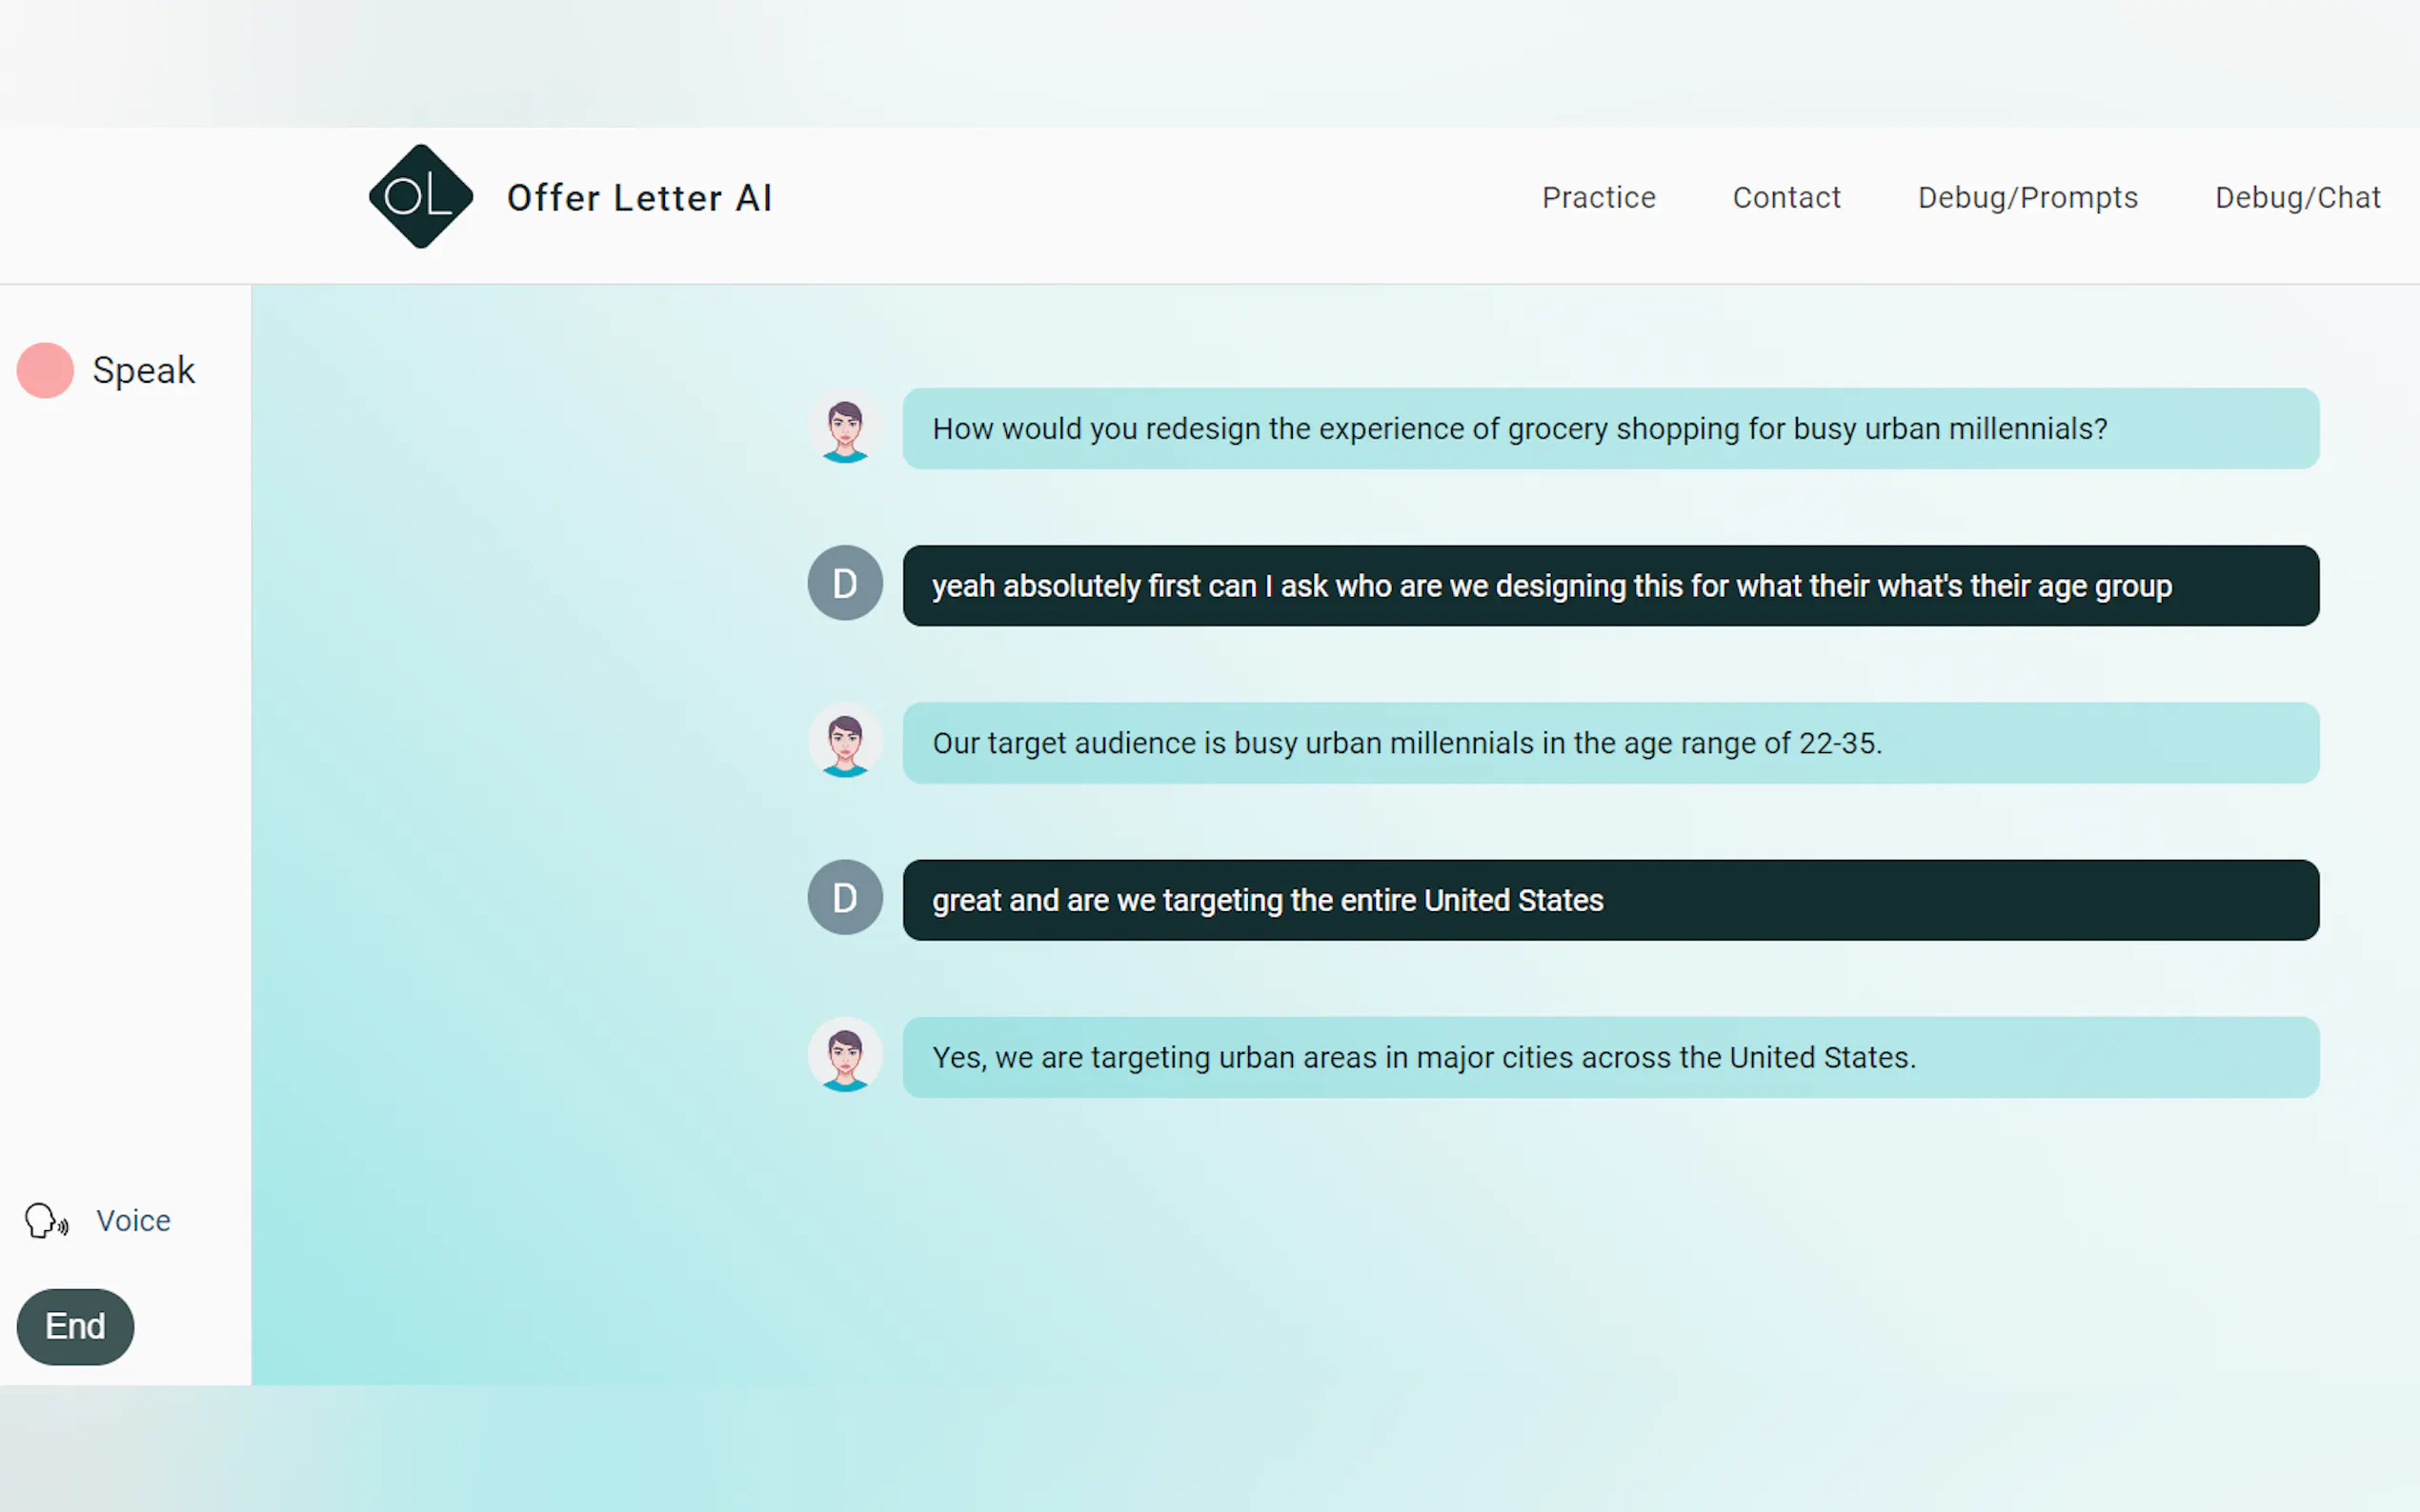
Task: Click interviewer avatar beside target audience reply
Action: coord(844,743)
